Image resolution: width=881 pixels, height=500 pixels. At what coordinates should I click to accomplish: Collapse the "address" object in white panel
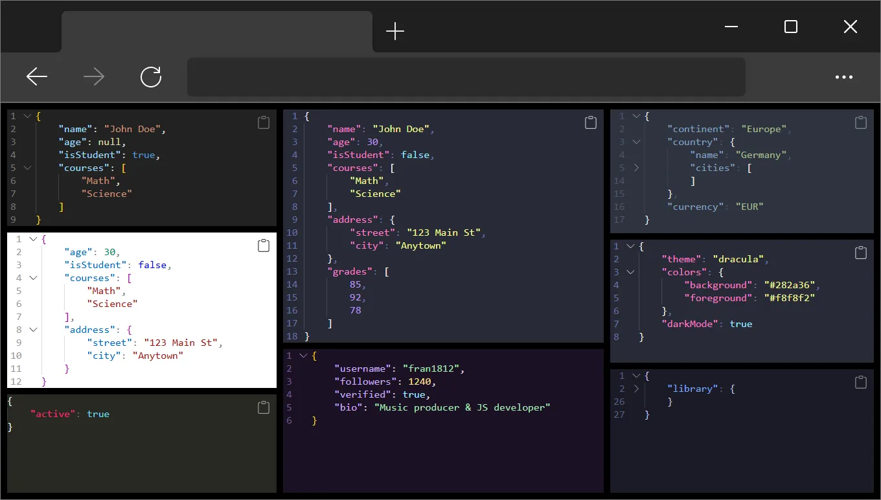33,330
